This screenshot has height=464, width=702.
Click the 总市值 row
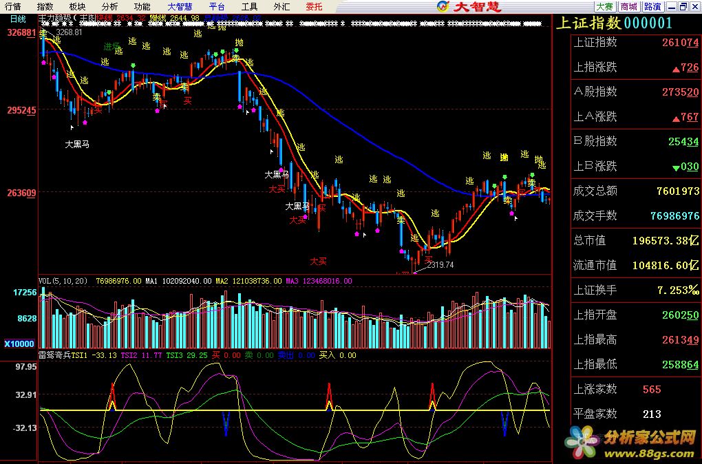click(636, 240)
